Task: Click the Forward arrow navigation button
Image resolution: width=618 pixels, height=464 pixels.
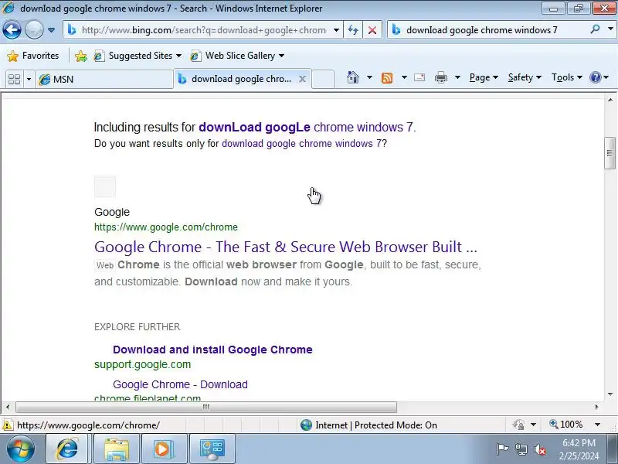Action: pos(34,29)
